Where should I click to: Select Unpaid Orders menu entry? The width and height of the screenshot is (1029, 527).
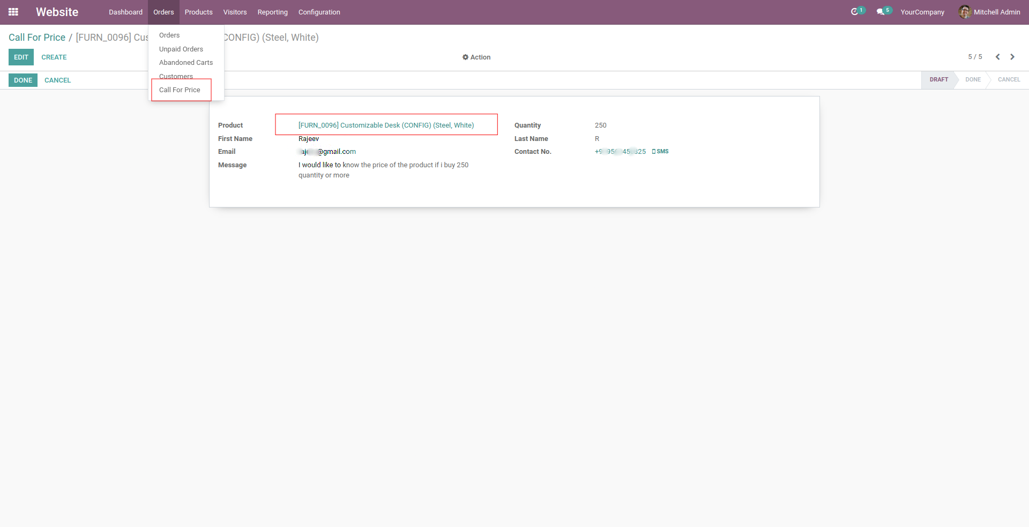186,49
